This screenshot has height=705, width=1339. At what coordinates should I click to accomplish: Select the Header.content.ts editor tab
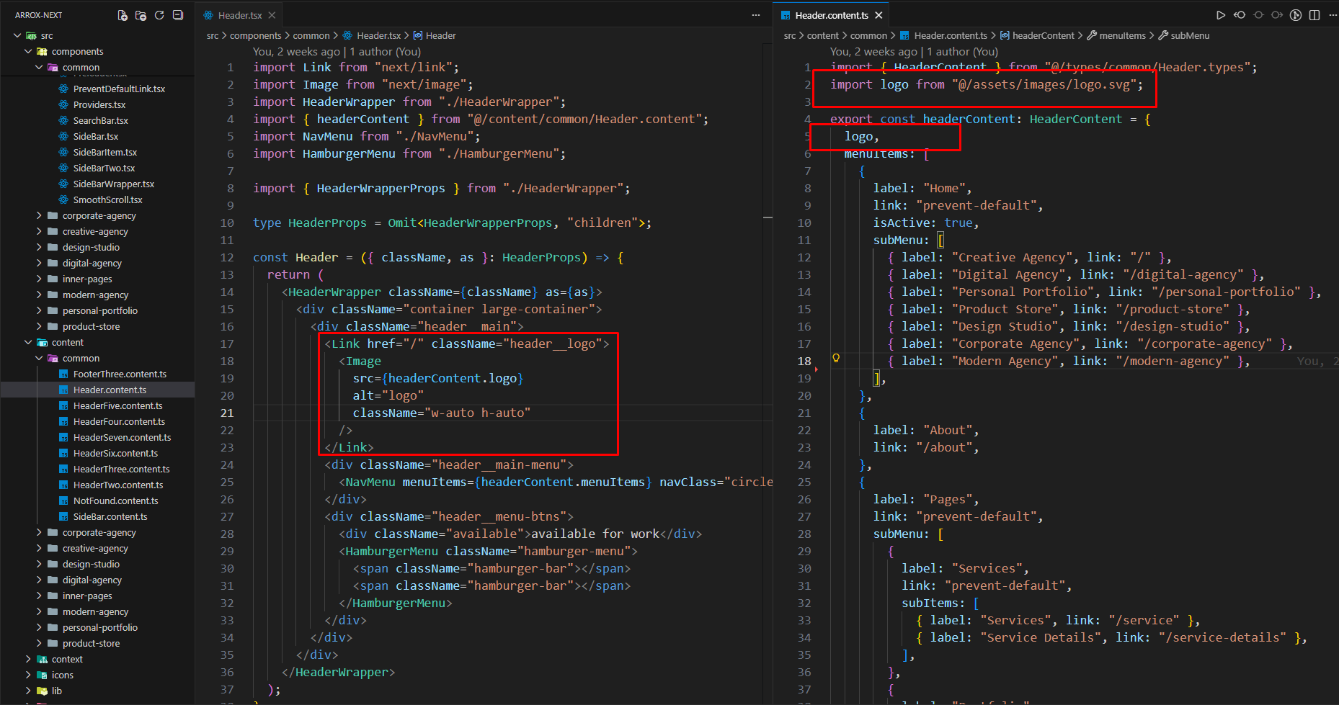(x=831, y=15)
